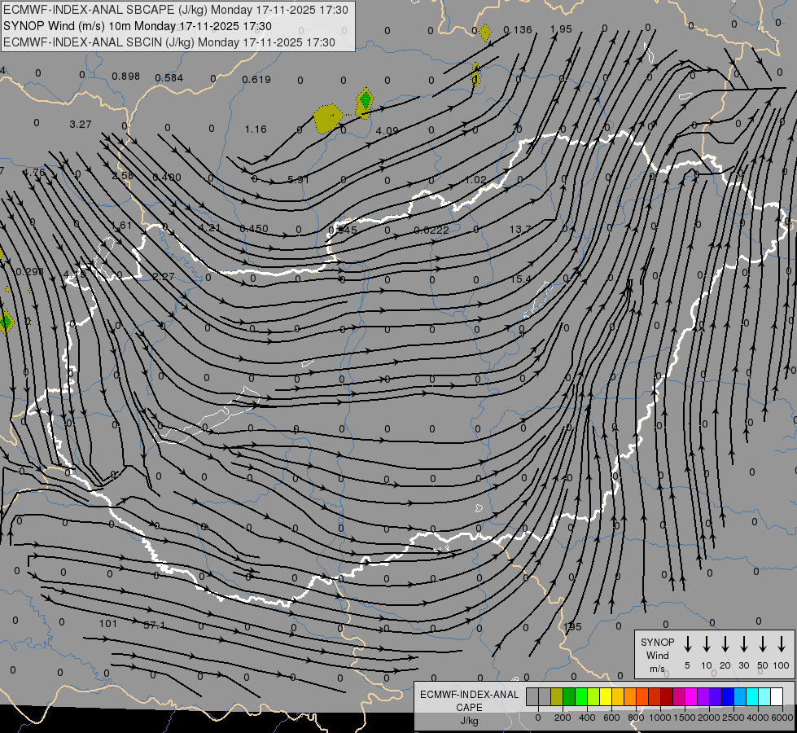Click the map value 3.27
Viewport: 797px width, 733px height.
(x=81, y=124)
